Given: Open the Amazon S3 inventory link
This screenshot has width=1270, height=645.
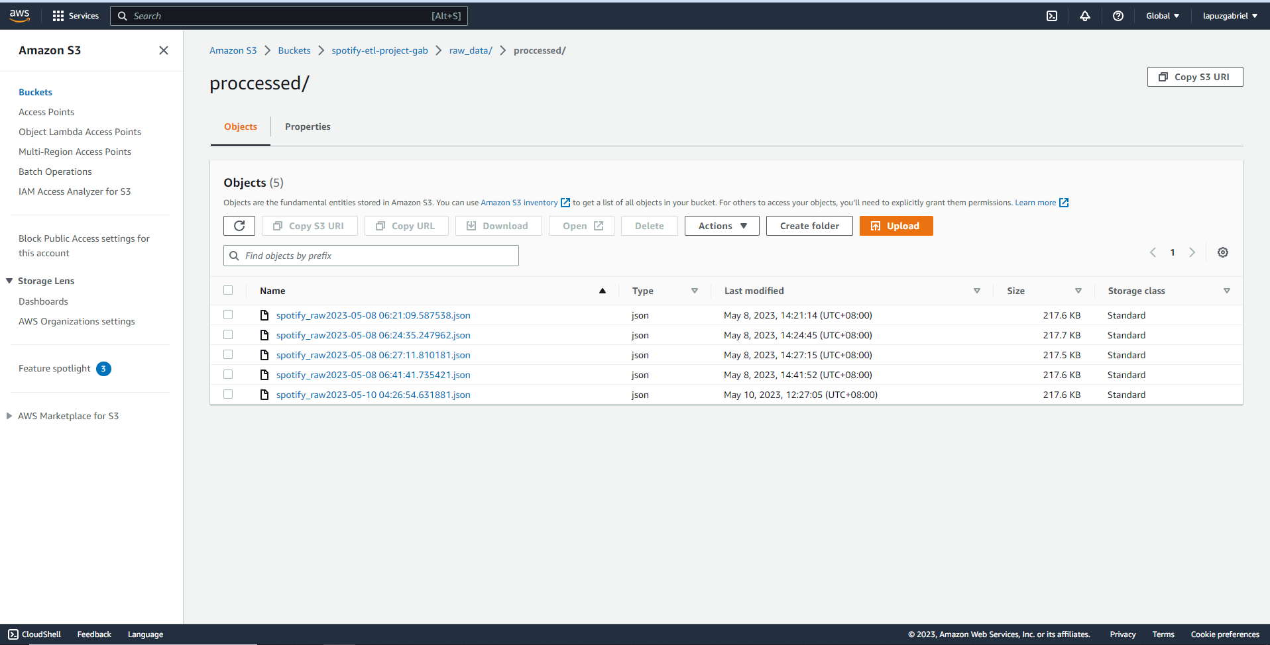Looking at the screenshot, I should point(519,203).
